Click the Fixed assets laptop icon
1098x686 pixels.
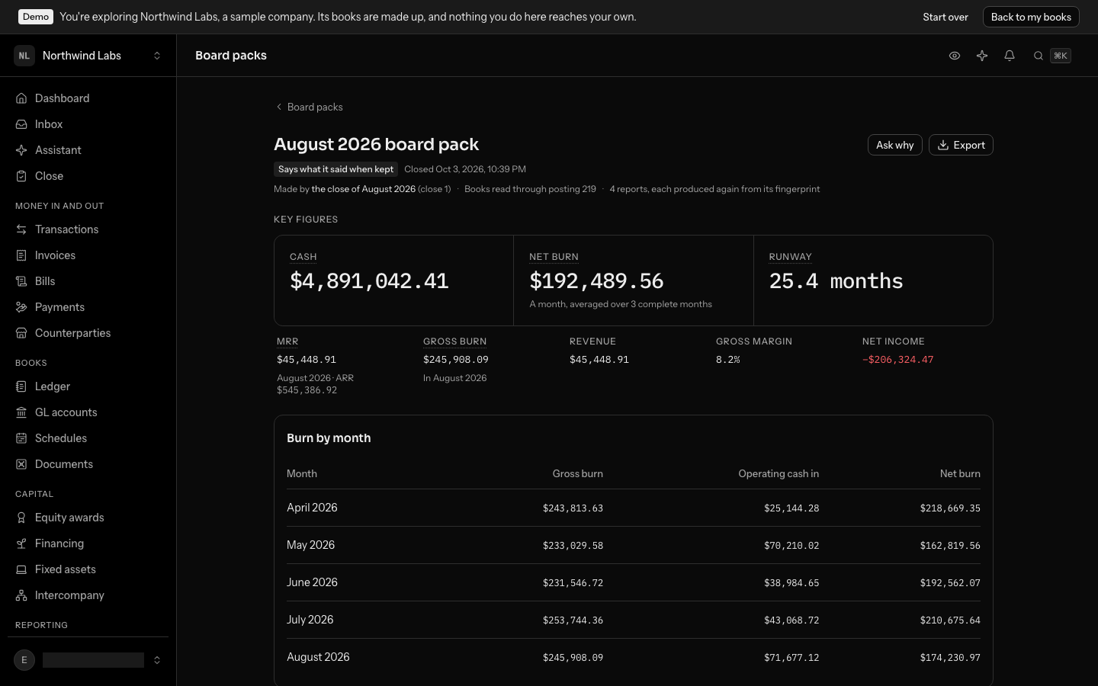[21, 569]
